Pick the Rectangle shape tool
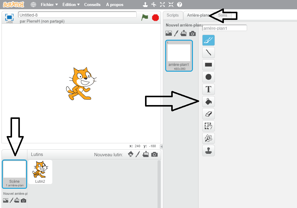 click(208, 64)
